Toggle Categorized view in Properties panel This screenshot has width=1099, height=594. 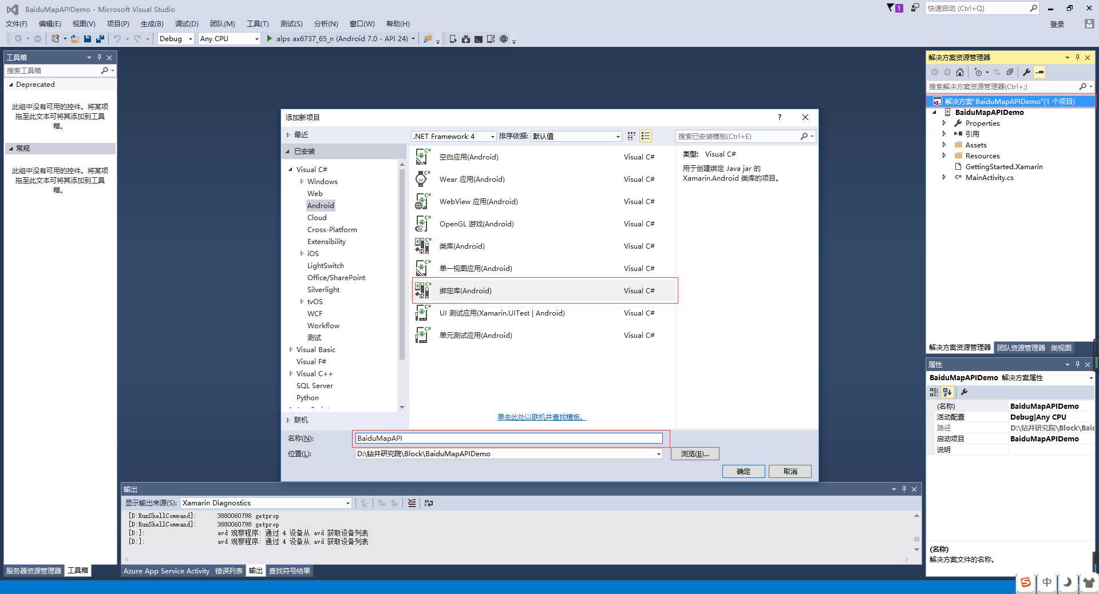[x=934, y=392]
